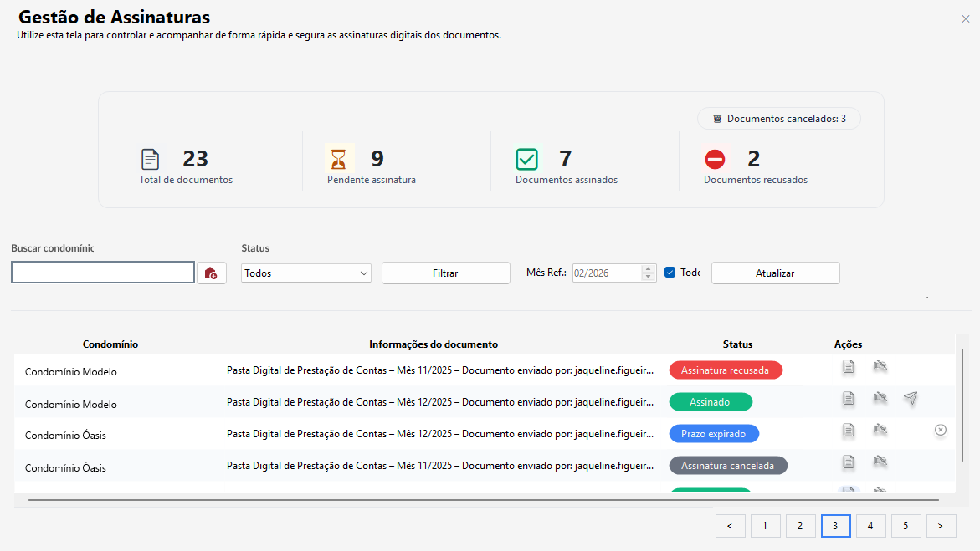Click crossed-out icon in the Assinatura cancelada row
980x551 pixels.
pyautogui.click(x=880, y=462)
